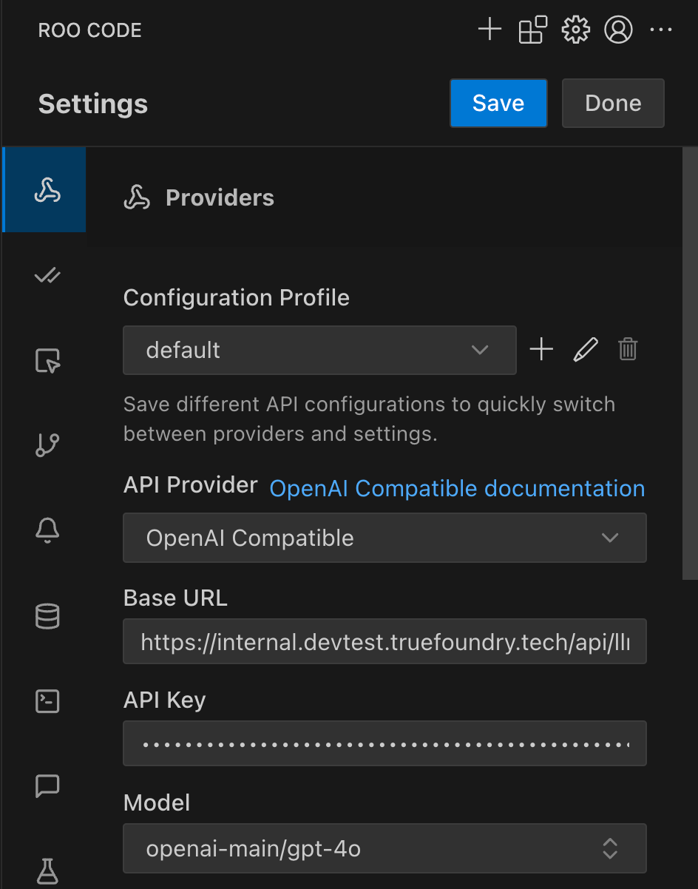
Task: Start a new task with plus icon
Action: (x=489, y=30)
